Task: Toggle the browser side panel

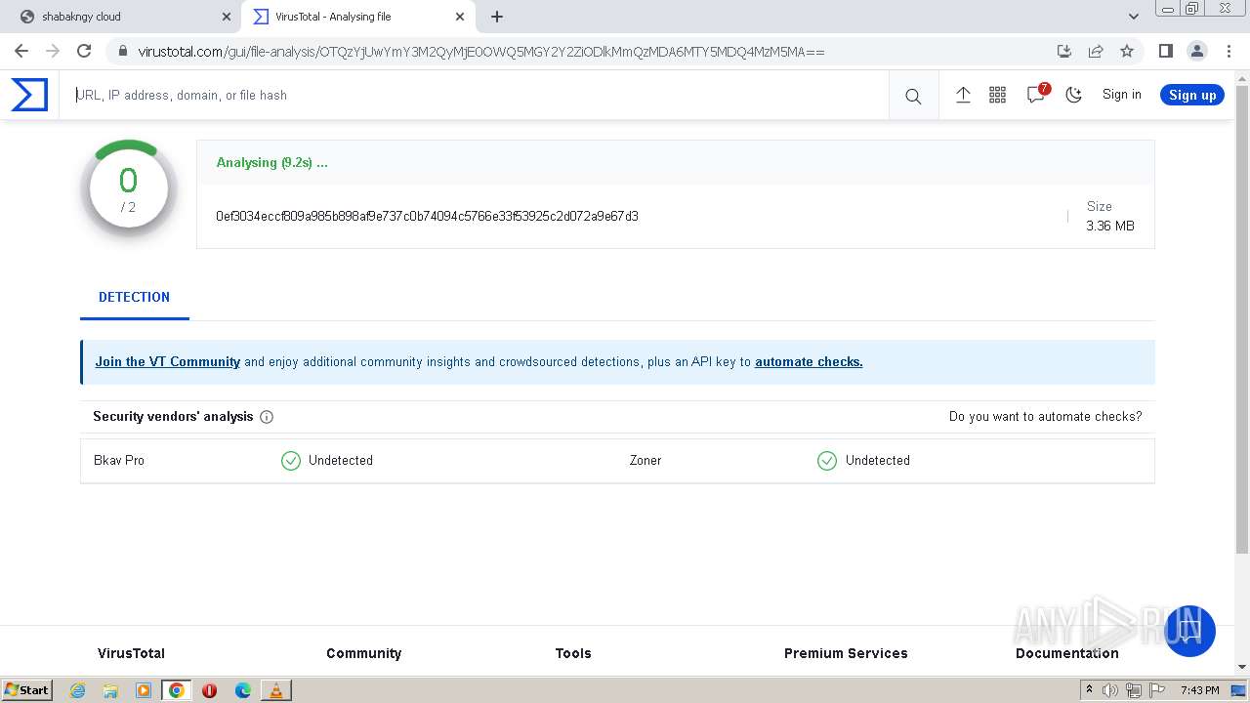Action: 1165,51
